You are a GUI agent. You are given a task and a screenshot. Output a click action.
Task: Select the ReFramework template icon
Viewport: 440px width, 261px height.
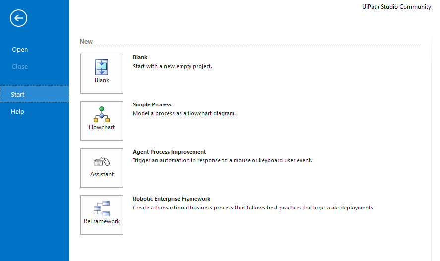102,209
